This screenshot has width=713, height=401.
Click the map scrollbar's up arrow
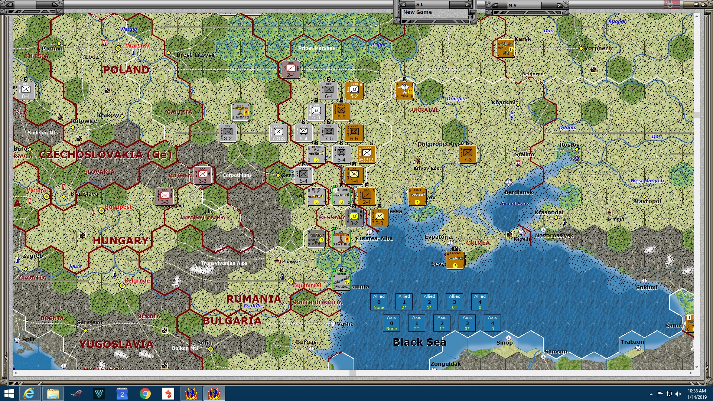pos(697,16)
